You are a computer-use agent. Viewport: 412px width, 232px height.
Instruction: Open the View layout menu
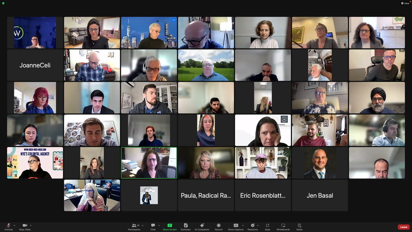(x=405, y=3)
